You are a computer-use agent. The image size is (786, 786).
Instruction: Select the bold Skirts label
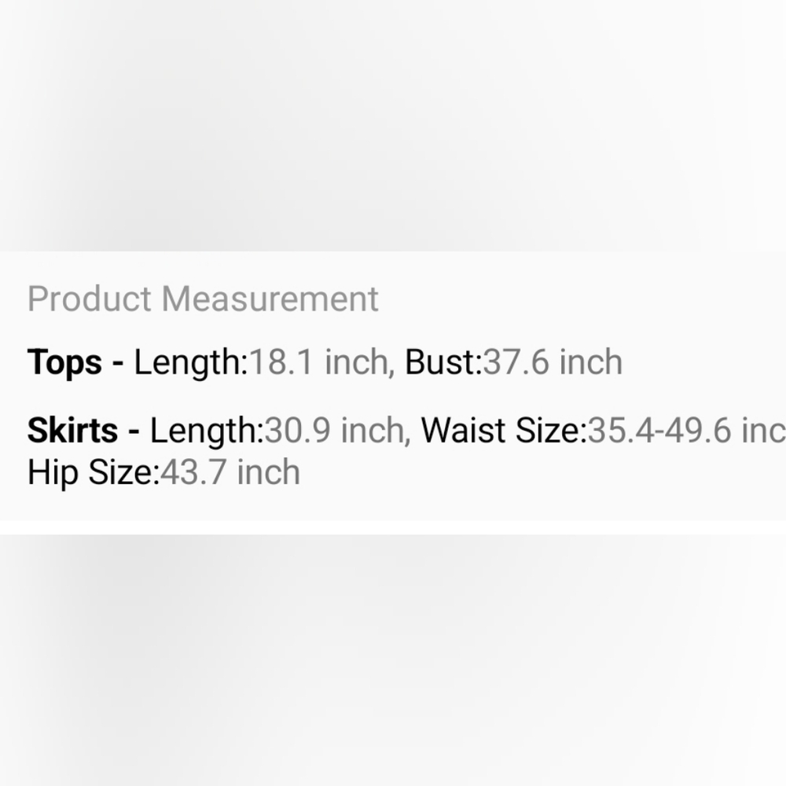pos(72,431)
